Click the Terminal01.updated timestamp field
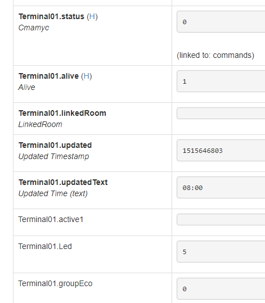265x303 pixels. [x=221, y=150]
